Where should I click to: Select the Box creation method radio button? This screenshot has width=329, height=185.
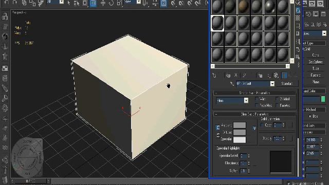pos(310,116)
